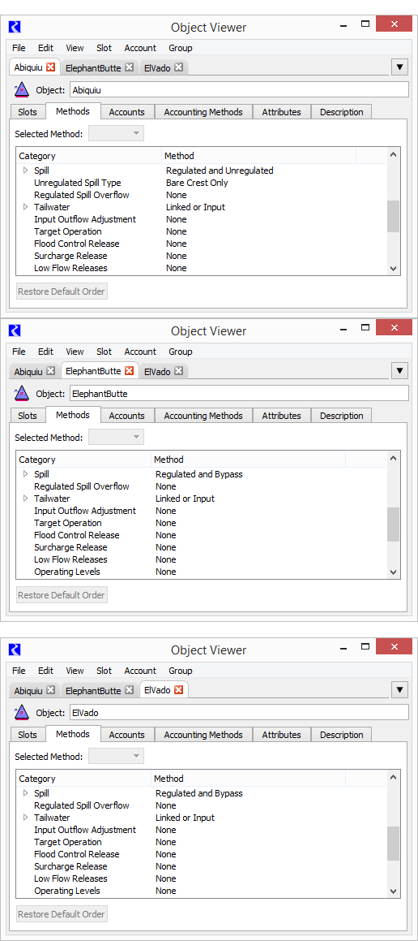The height and width of the screenshot is (941, 418).
Task: Click Restore Default Order in ElVado window
Action: pyautogui.click(x=62, y=914)
